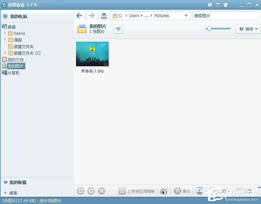The image size is (261, 204).
Task: Click the forward navigation arrow
Action: coord(92,16)
